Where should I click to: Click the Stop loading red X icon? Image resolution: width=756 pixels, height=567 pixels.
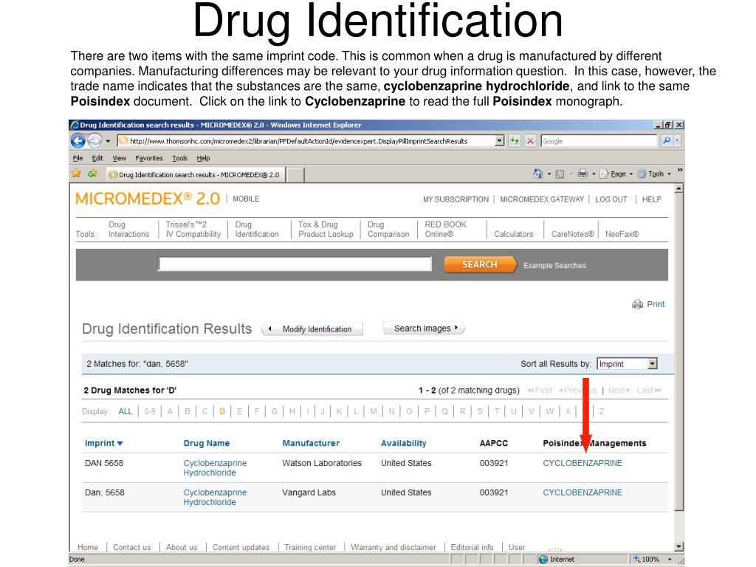(530, 141)
